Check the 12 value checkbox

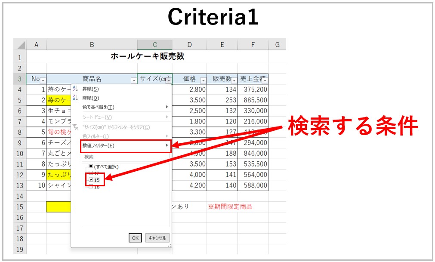pyautogui.click(x=91, y=173)
